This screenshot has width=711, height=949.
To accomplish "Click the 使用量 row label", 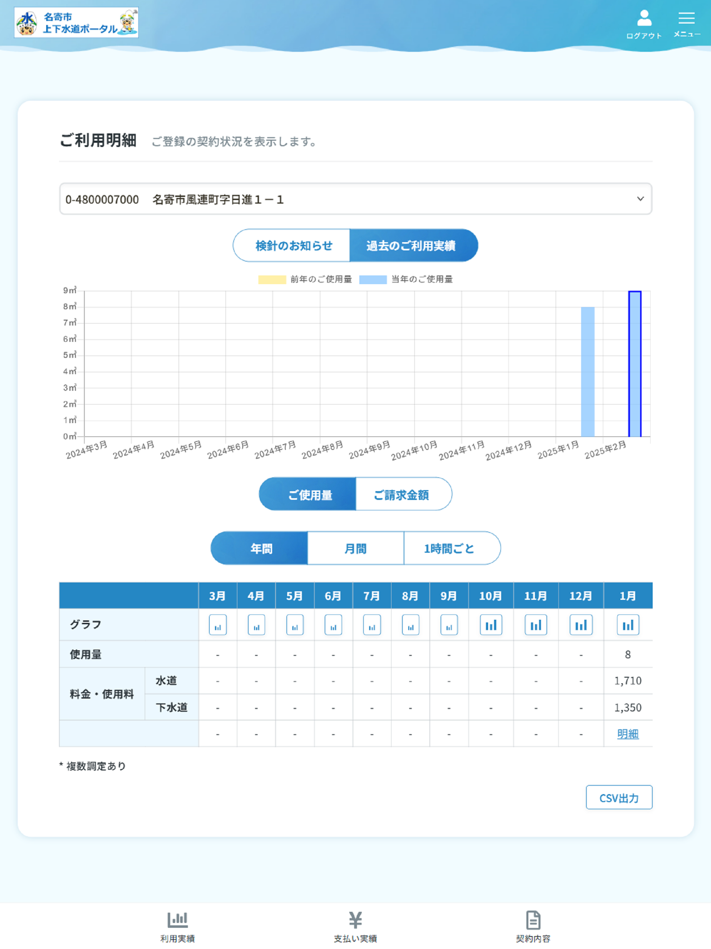I will coord(86,655).
